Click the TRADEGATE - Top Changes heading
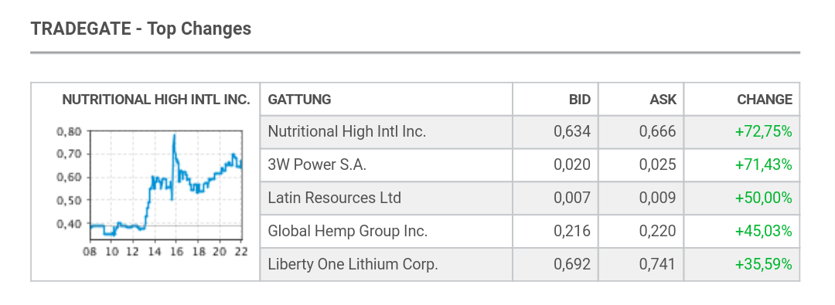 (141, 29)
